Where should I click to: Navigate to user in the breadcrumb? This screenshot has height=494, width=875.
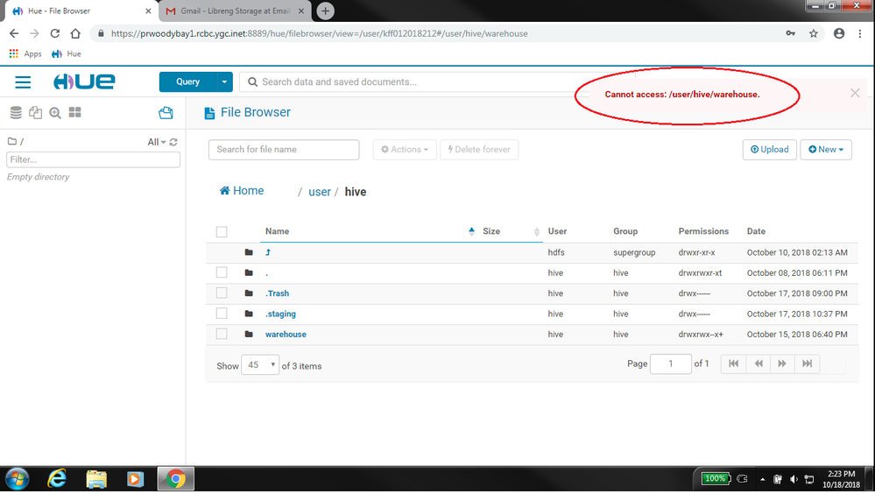(320, 192)
